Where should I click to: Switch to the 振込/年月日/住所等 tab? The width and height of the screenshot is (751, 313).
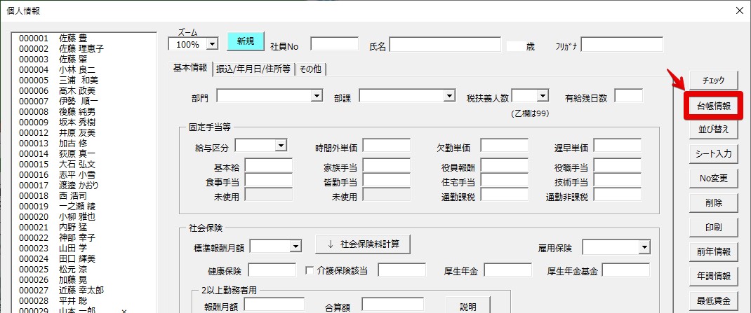[x=253, y=69]
